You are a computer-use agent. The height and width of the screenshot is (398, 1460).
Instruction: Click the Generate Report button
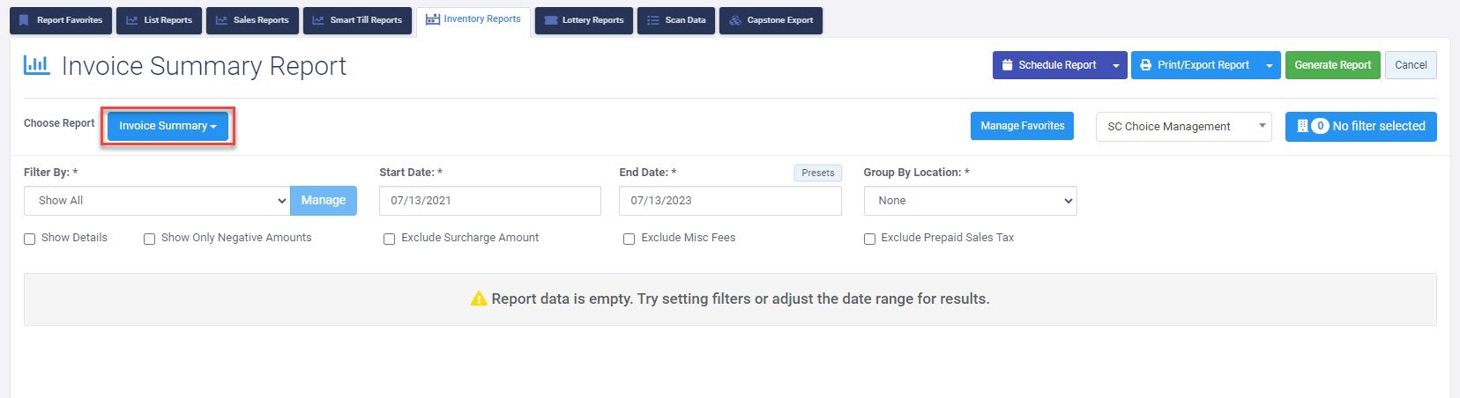pyautogui.click(x=1332, y=65)
